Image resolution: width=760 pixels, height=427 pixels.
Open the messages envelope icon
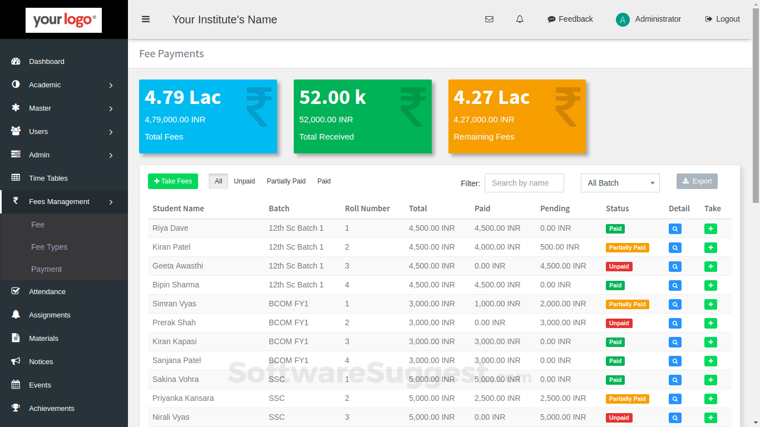pos(490,19)
